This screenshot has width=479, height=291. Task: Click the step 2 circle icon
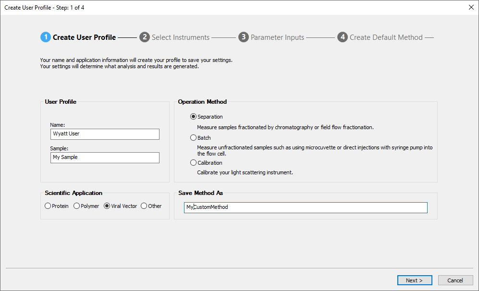[145, 37]
